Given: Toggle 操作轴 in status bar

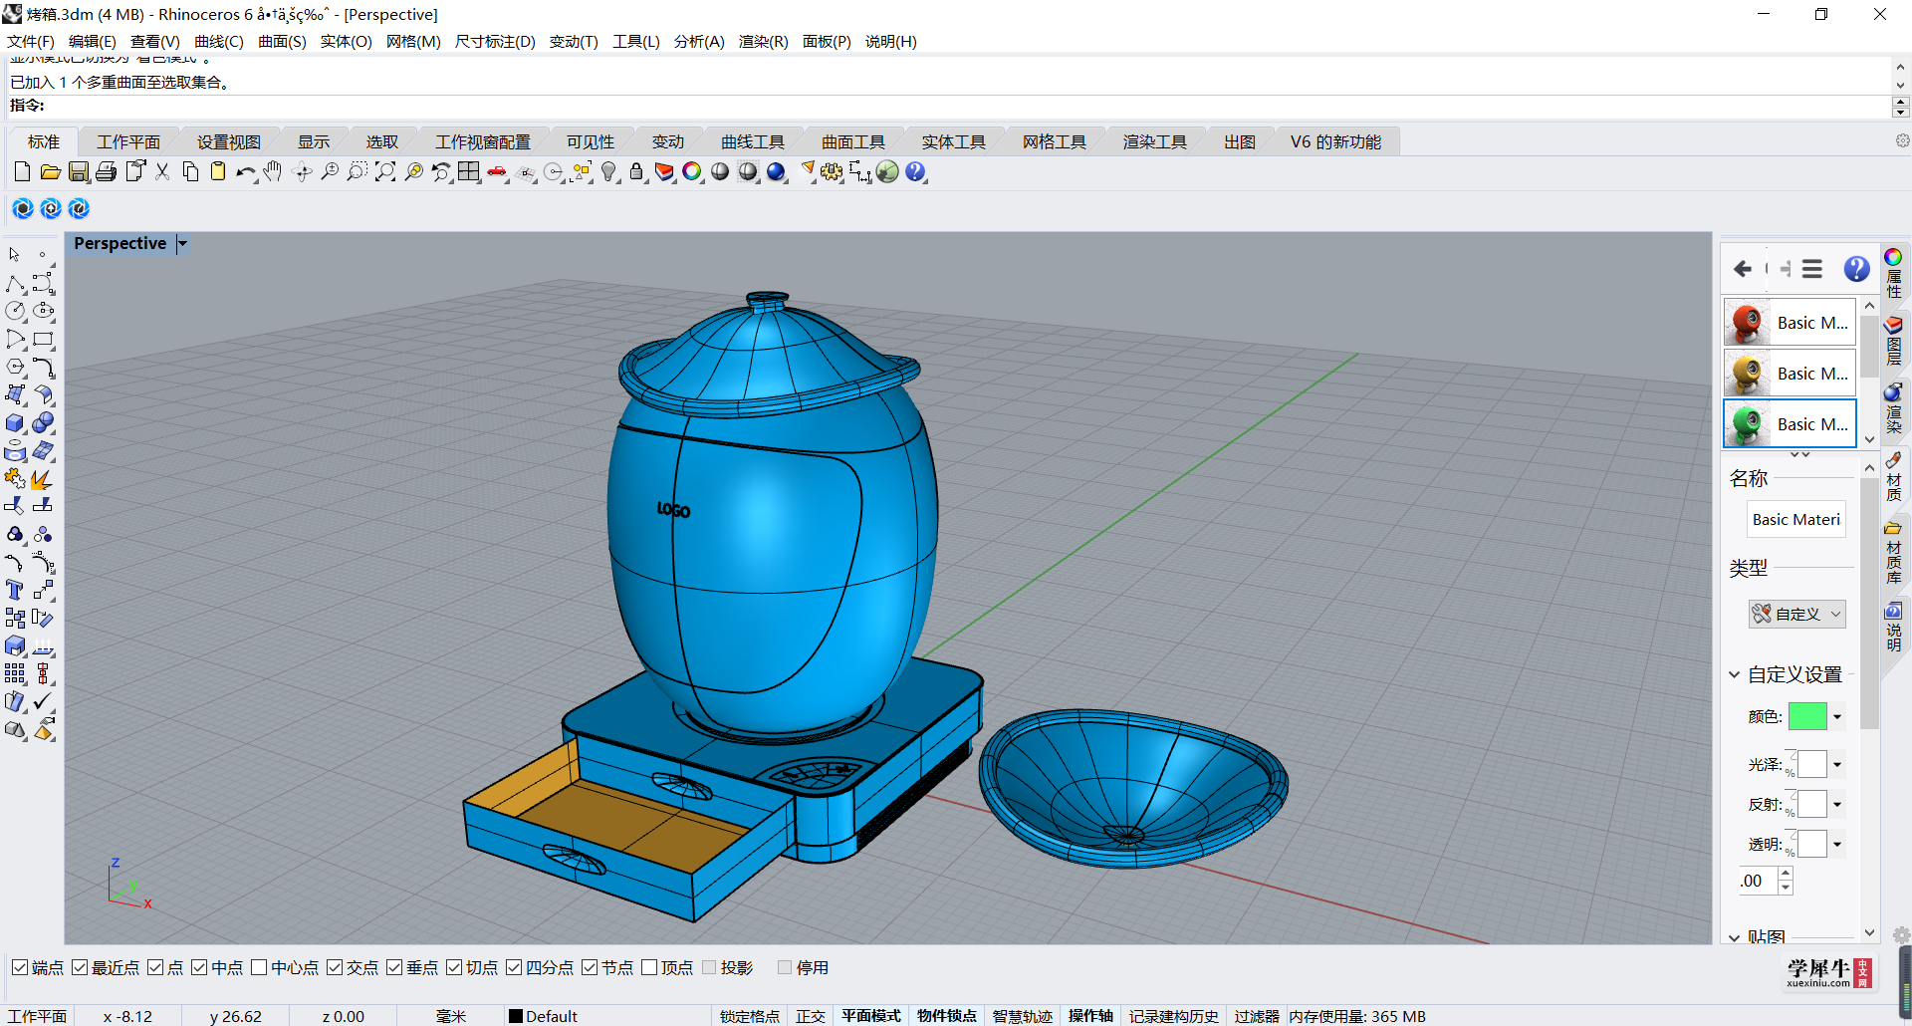Looking at the screenshot, I should (x=1090, y=1016).
